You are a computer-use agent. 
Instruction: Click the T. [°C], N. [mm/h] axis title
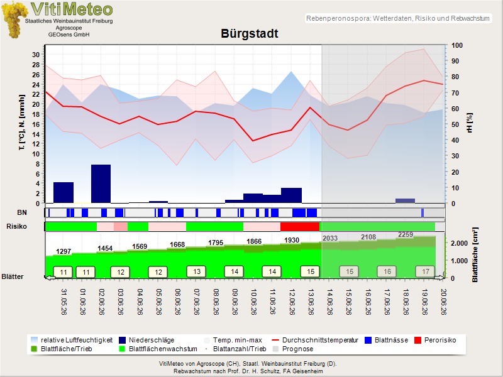(22, 122)
